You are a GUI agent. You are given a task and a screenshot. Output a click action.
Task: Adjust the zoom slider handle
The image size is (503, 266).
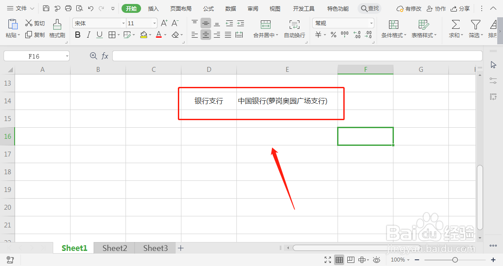tap(455, 260)
